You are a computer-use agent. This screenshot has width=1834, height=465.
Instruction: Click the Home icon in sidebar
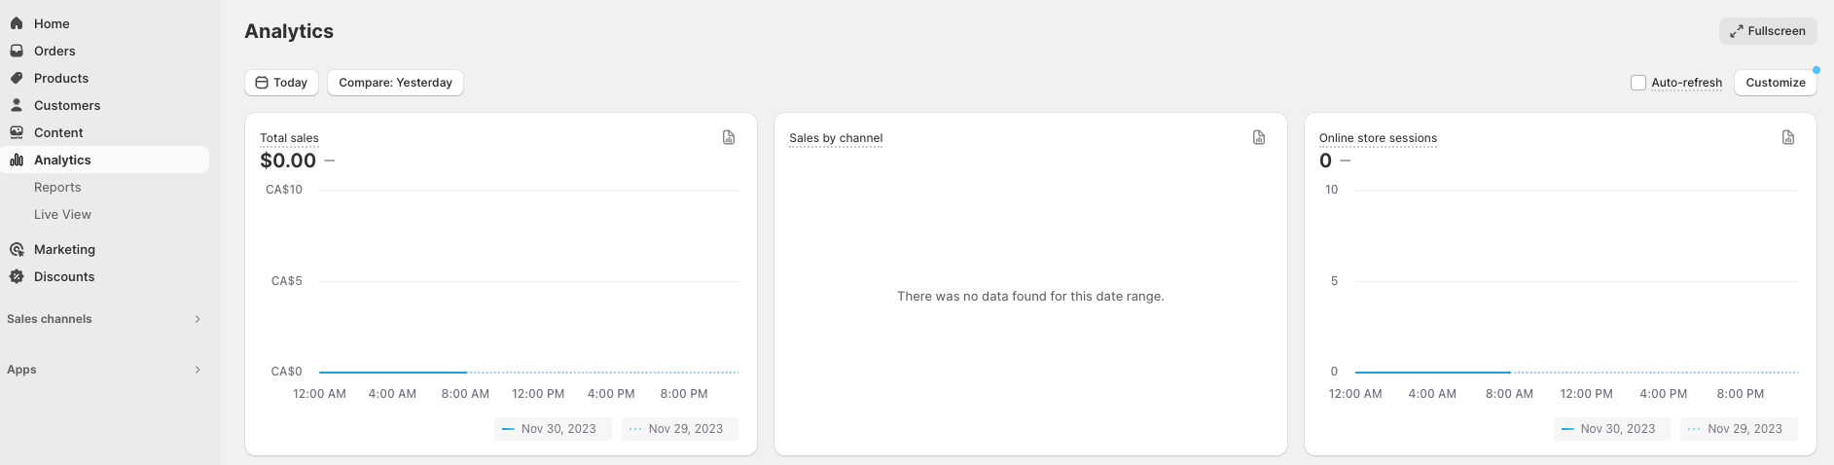tap(17, 23)
